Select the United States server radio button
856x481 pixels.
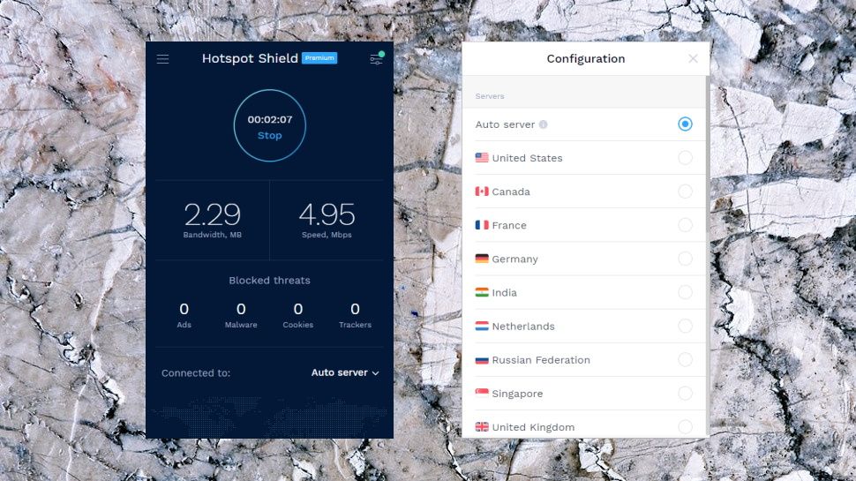685,158
